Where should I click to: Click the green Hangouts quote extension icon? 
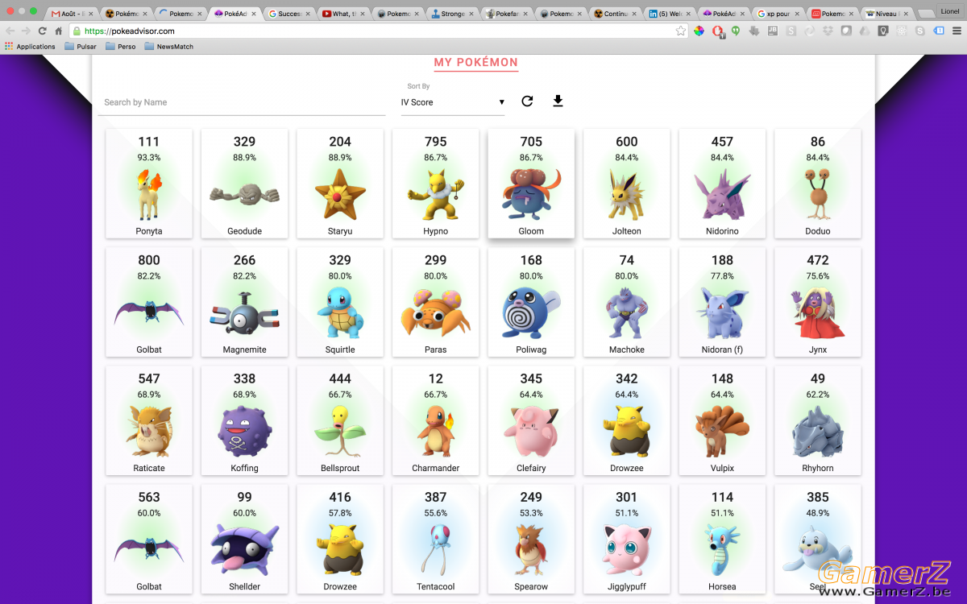(736, 31)
